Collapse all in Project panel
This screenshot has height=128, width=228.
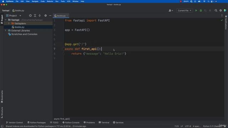(40, 16)
